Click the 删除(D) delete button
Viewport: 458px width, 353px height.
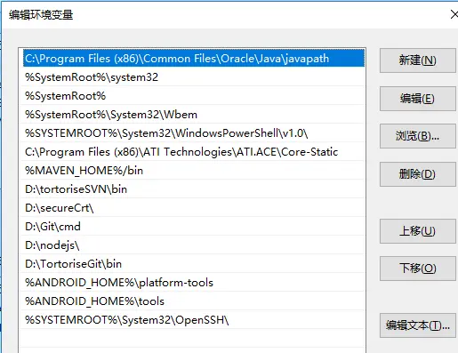point(417,174)
